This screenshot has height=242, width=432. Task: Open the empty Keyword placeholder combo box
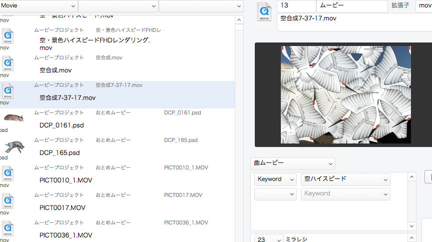pyautogui.click(x=345, y=194)
